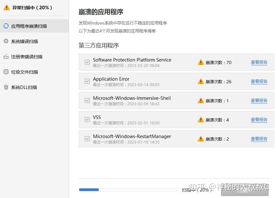The width and height of the screenshot is (276, 198).
Task: Click the warning icon beside 异常扫描中
Action: 6,7
